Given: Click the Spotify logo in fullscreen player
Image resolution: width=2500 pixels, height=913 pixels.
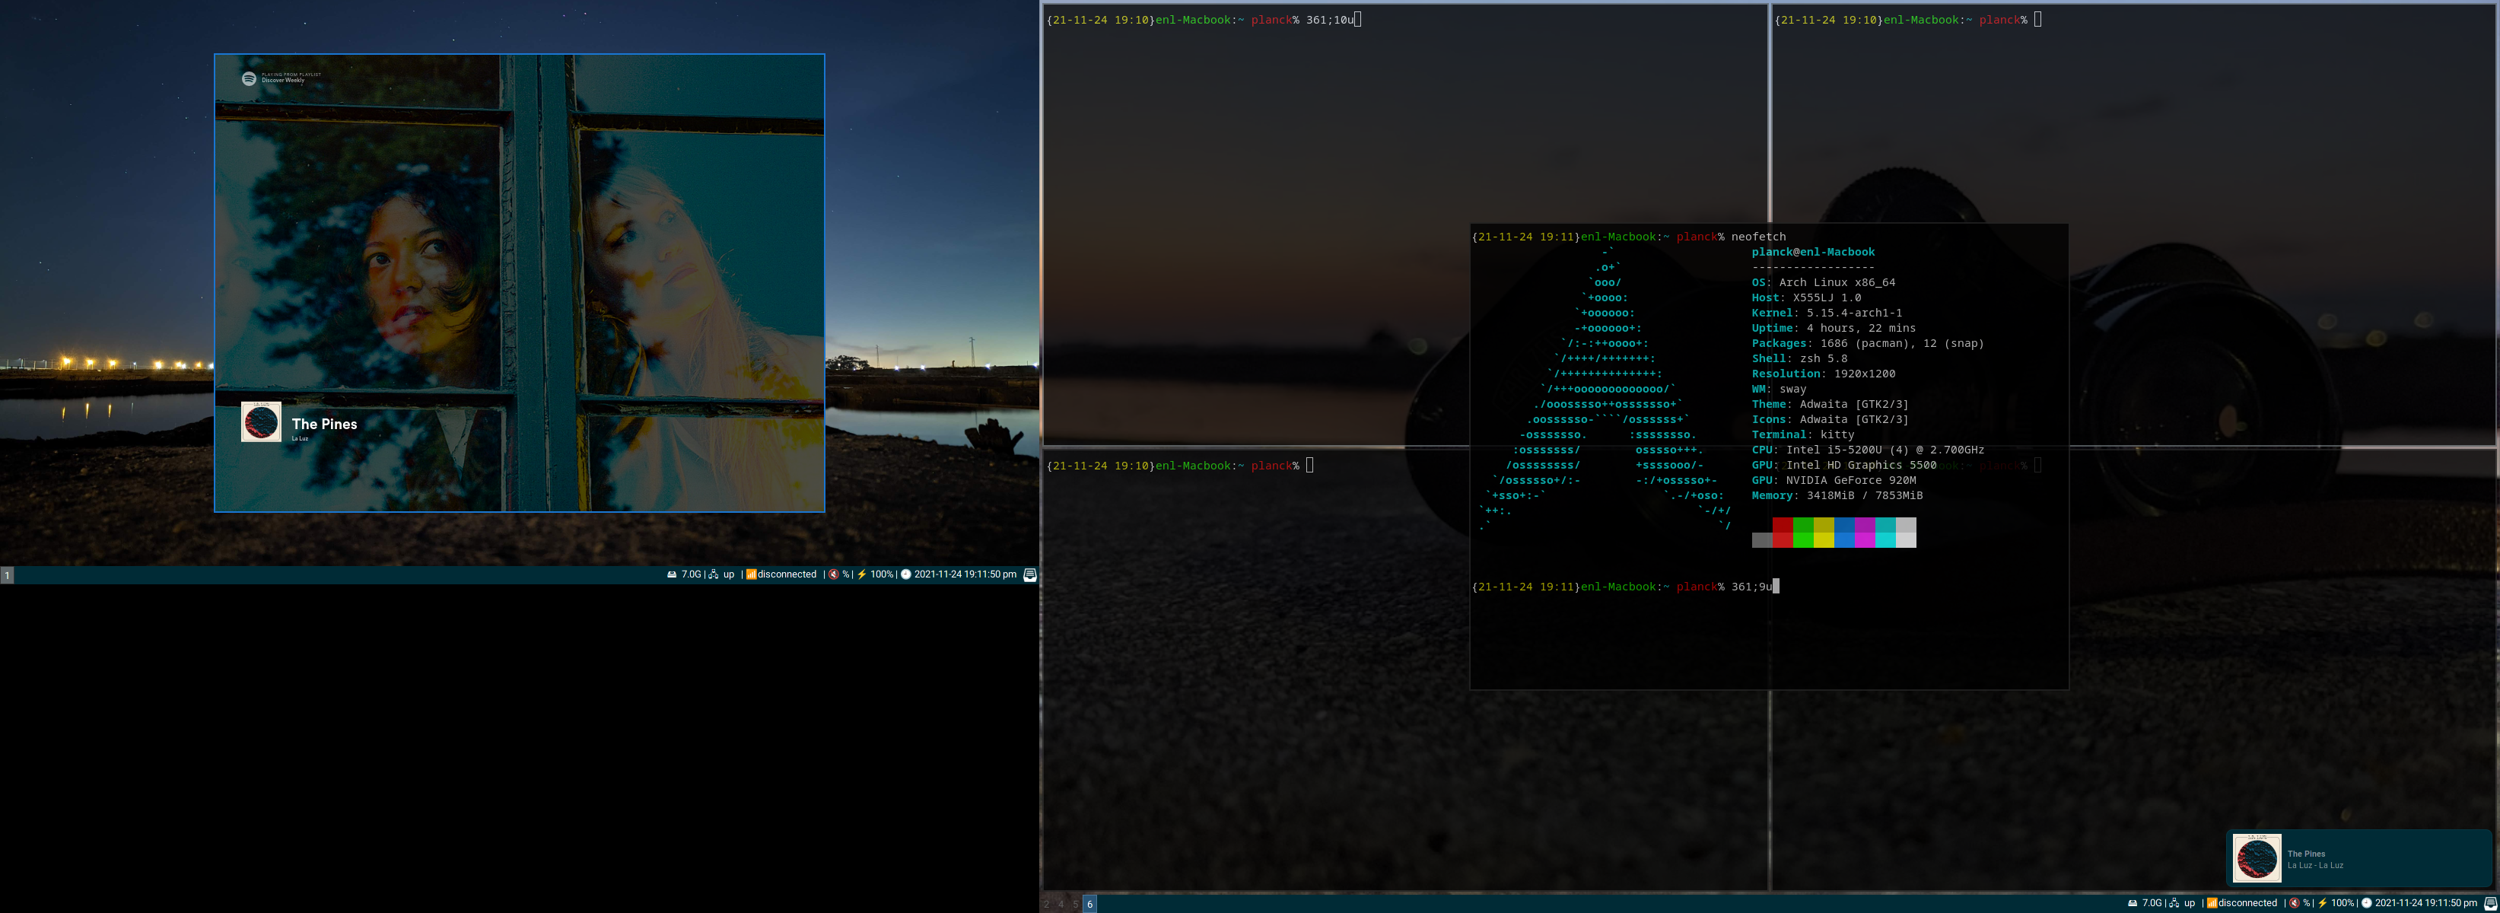Looking at the screenshot, I should click(x=249, y=78).
